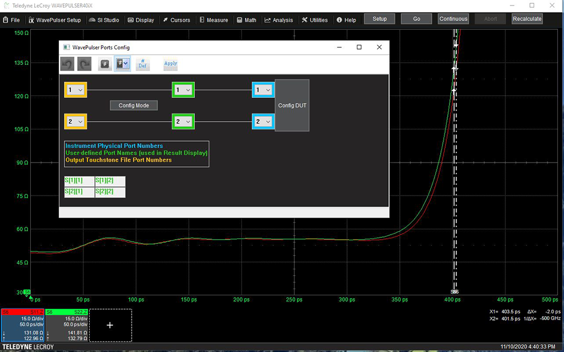Click the dark # port number icon
Screen dimensions: 564x352
click(x=105, y=64)
